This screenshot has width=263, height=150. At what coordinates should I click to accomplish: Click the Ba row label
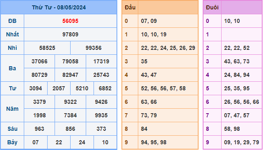point(12,68)
